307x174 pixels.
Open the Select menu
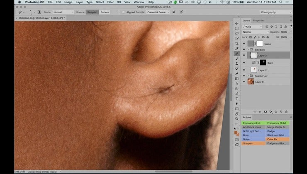click(100, 2)
